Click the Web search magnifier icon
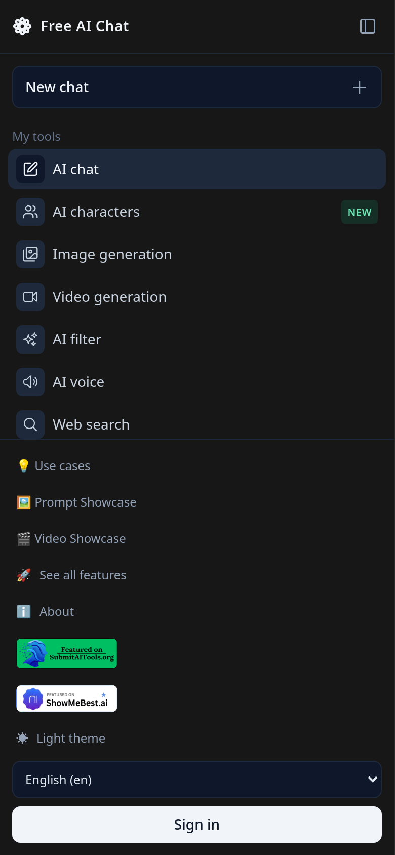 pos(30,424)
